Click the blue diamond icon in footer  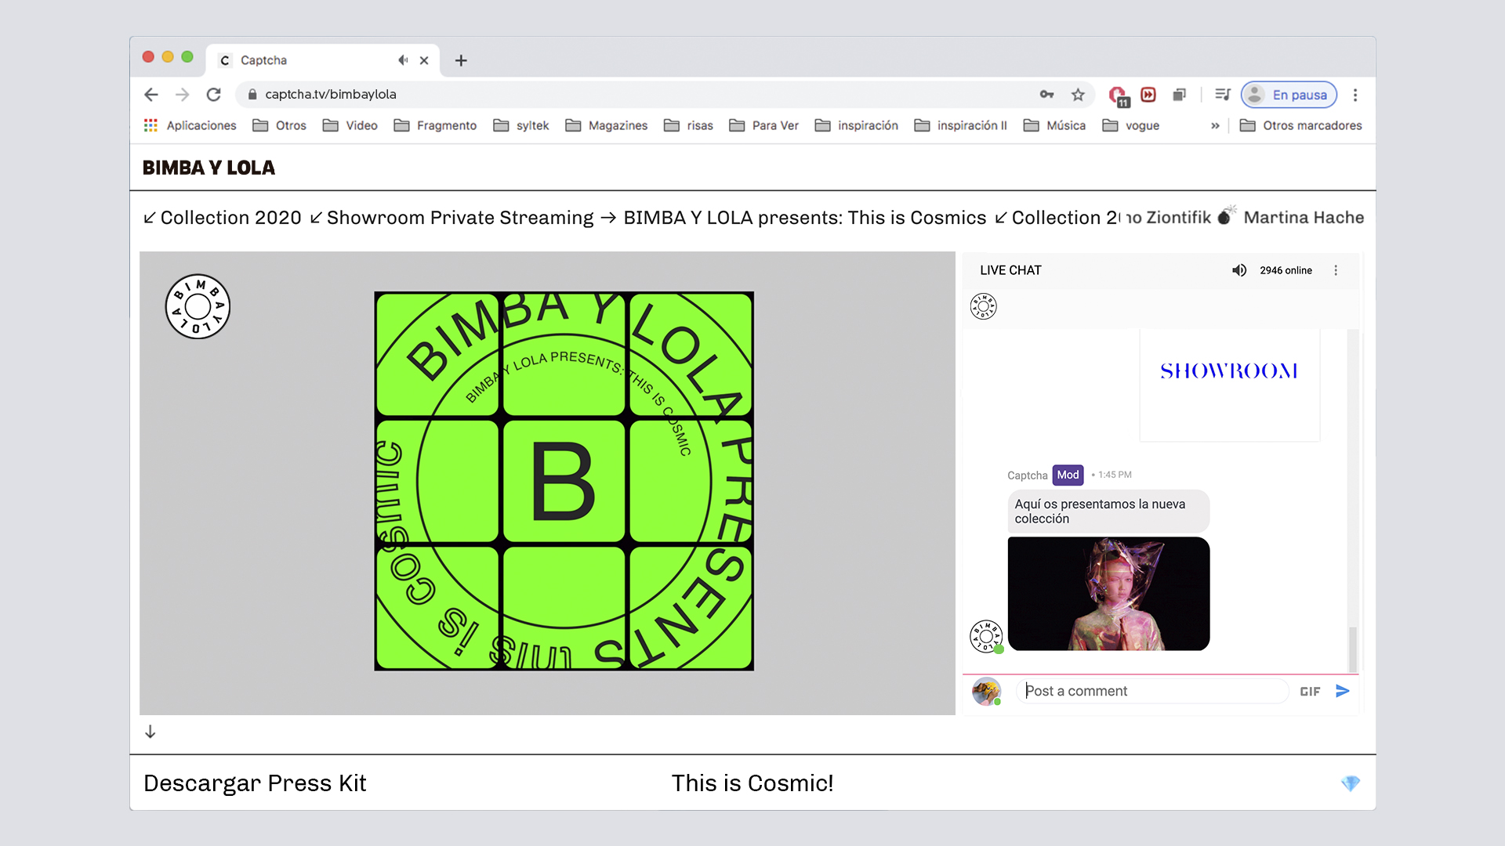click(x=1350, y=783)
